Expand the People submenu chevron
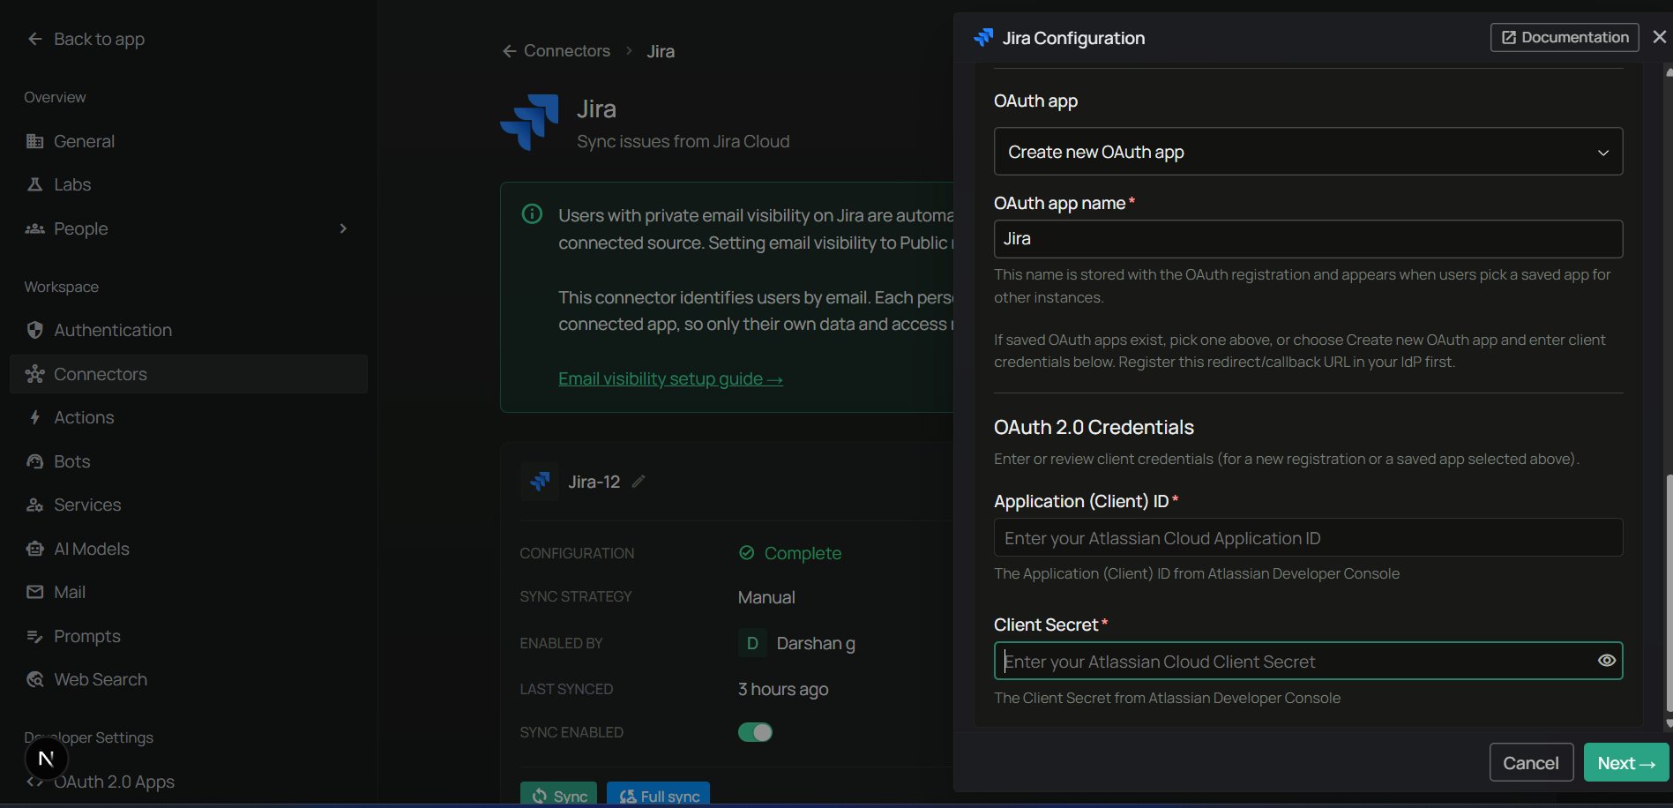This screenshot has height=808, width=1673. click(343, 228)
